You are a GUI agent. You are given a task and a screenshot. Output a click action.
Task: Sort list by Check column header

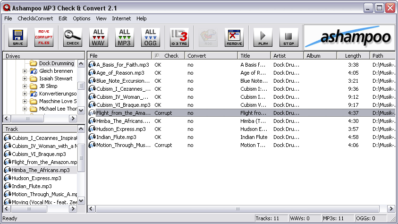(x=168, y=56)
